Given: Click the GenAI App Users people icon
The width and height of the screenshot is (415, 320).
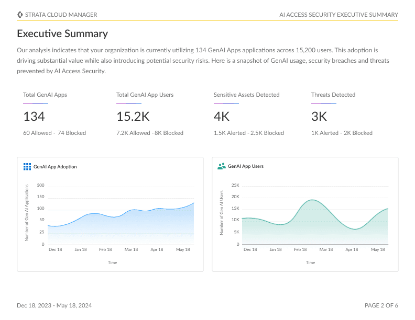Looking at the screenshot, I should (x=222, y=166).
